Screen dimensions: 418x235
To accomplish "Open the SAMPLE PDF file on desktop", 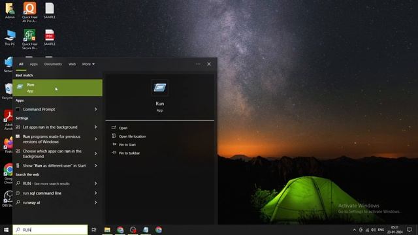I will click(x=50, y=38).
